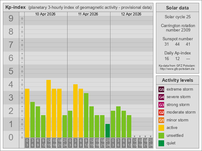Click the G5 extreme storm badge
The image size is (202, 151).
pyautogui.click(x=161, y=89)
